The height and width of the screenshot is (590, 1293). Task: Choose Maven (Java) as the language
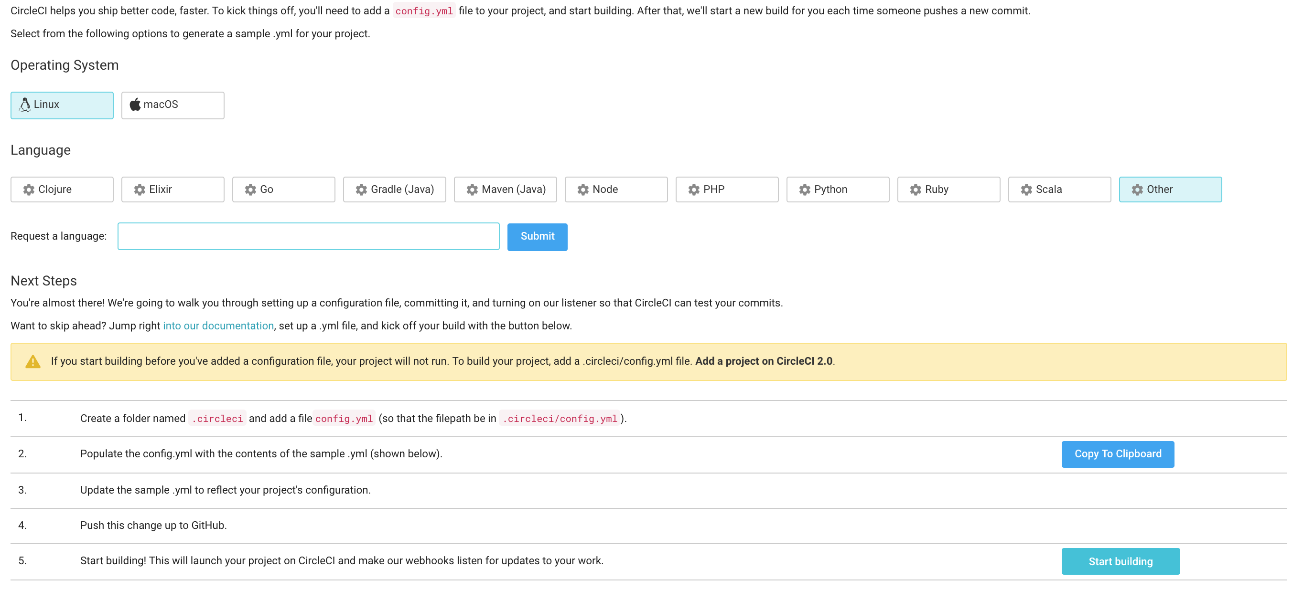[506, 190]
